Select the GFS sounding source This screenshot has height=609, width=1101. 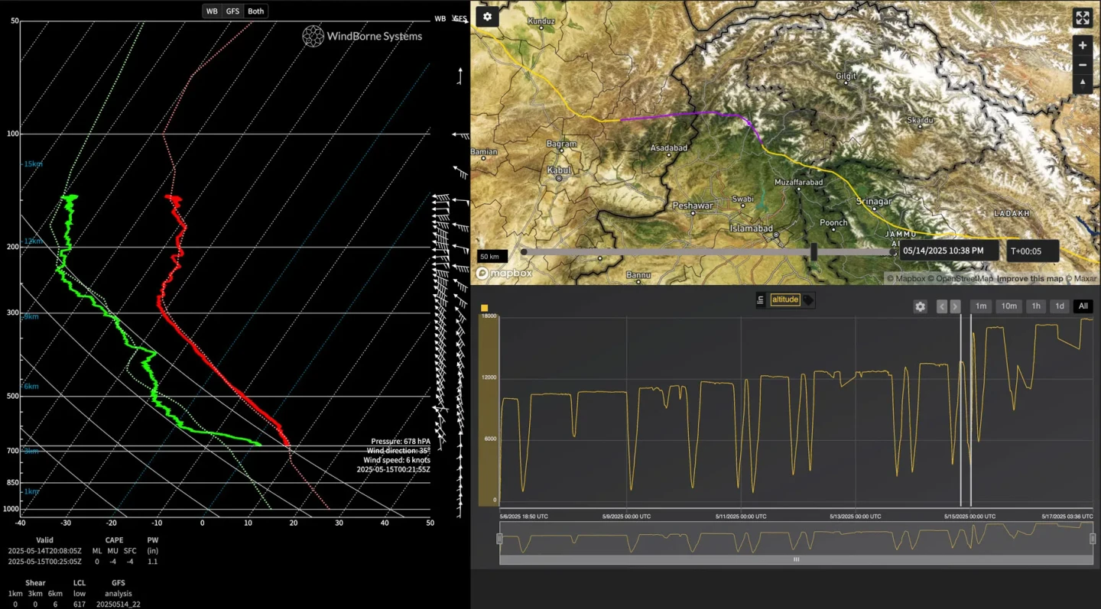(x=232, y=11)
